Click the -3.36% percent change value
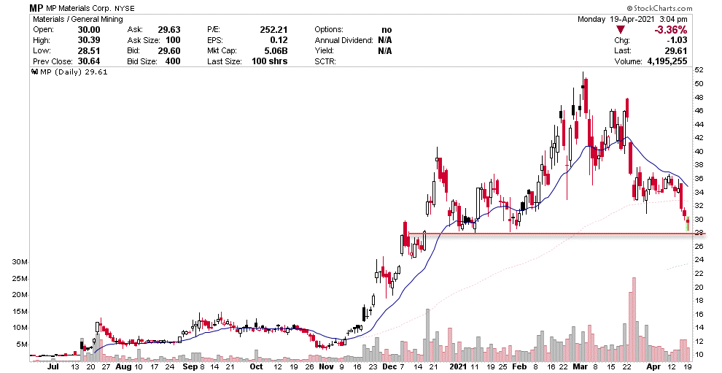 (x=670, y=30)
